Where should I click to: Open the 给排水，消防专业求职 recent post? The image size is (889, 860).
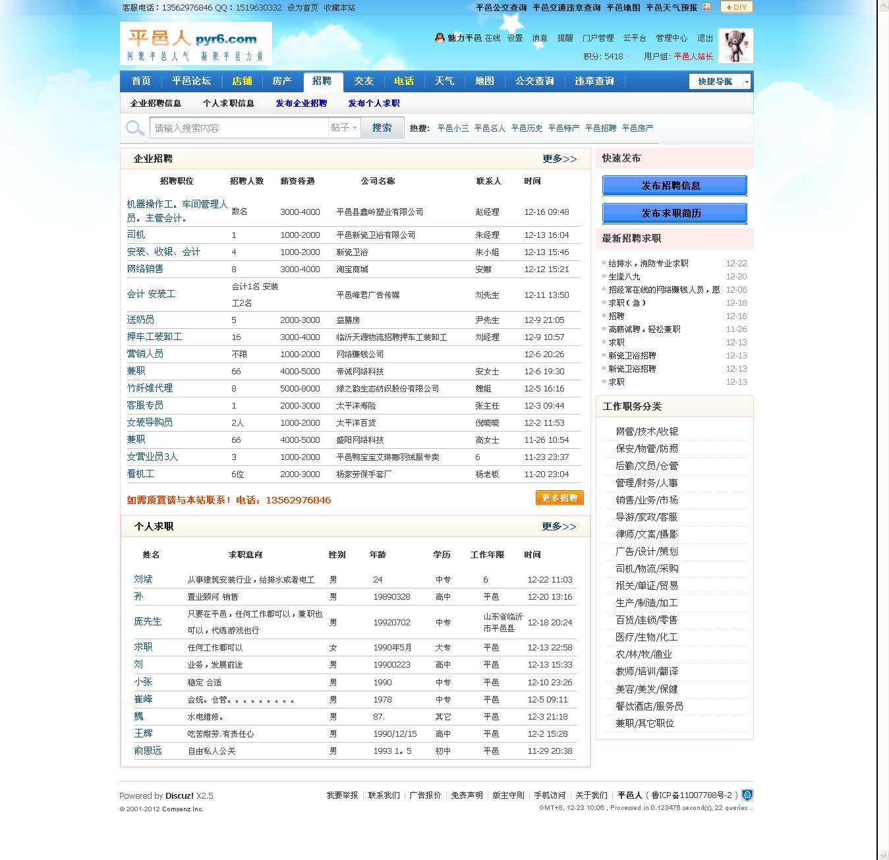pyautogui.click(x=648, y=264)
